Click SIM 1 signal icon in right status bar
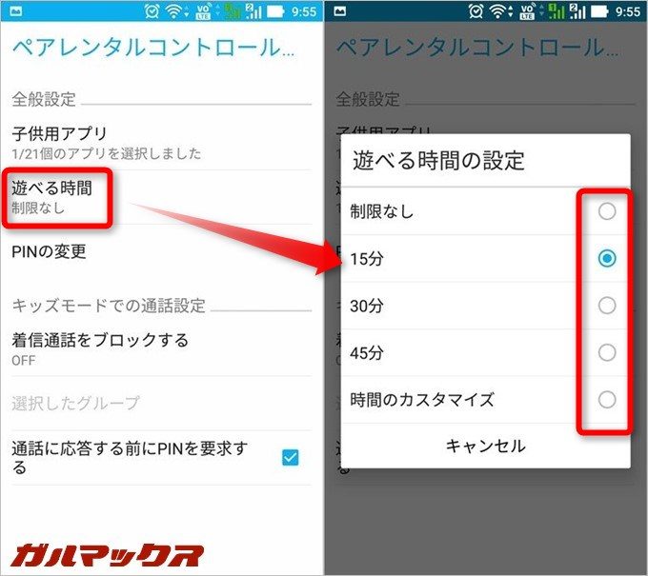 pos(557,11)
